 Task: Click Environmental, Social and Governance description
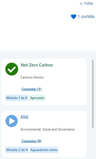pyautogui.click(x=48, y=129)
